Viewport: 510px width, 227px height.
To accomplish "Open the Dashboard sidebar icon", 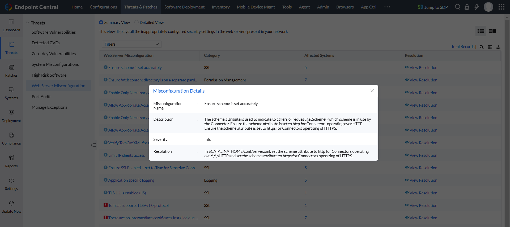I will pos(11,25).
